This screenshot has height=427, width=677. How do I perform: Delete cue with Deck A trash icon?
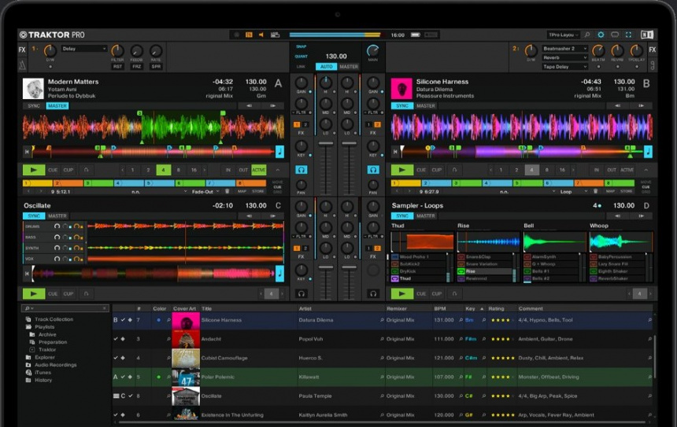point(228,192)
